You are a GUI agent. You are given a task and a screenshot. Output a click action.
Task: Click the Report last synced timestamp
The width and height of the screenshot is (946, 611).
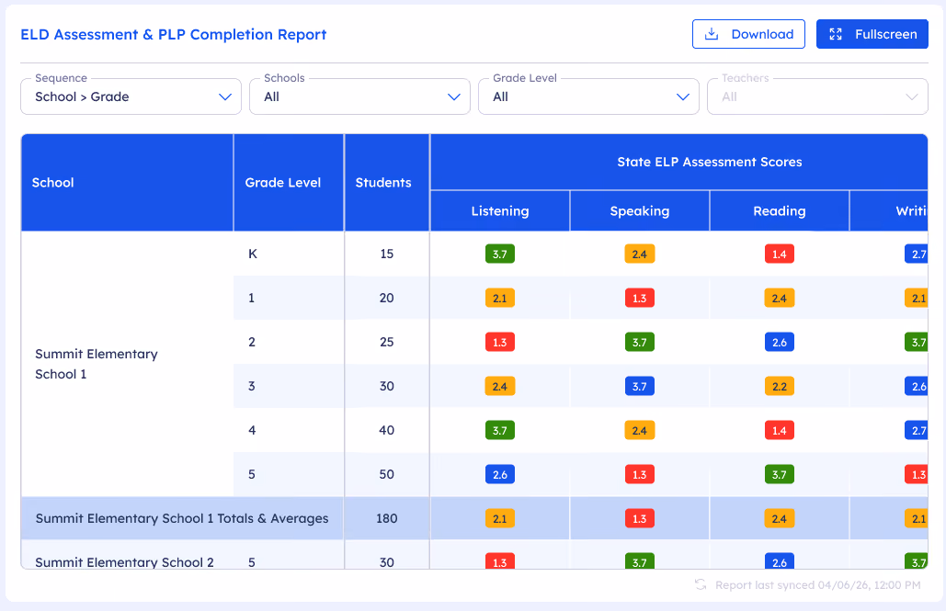[817, 585]
